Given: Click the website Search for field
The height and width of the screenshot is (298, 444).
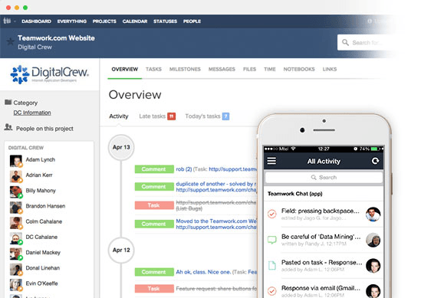Looking at the screenshot, I should (365, 42).
